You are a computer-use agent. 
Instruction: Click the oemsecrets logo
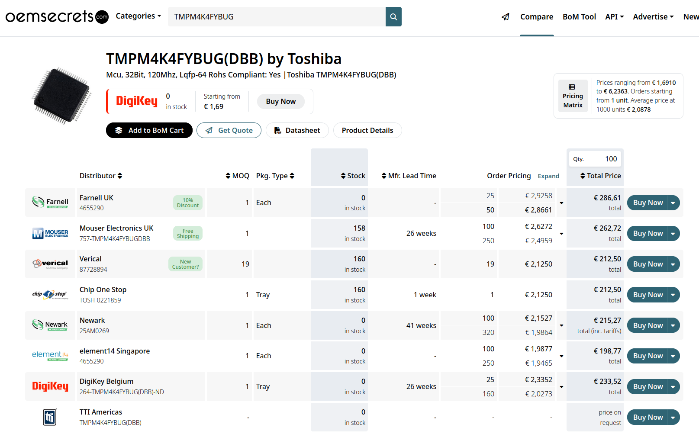pos(57,16)
